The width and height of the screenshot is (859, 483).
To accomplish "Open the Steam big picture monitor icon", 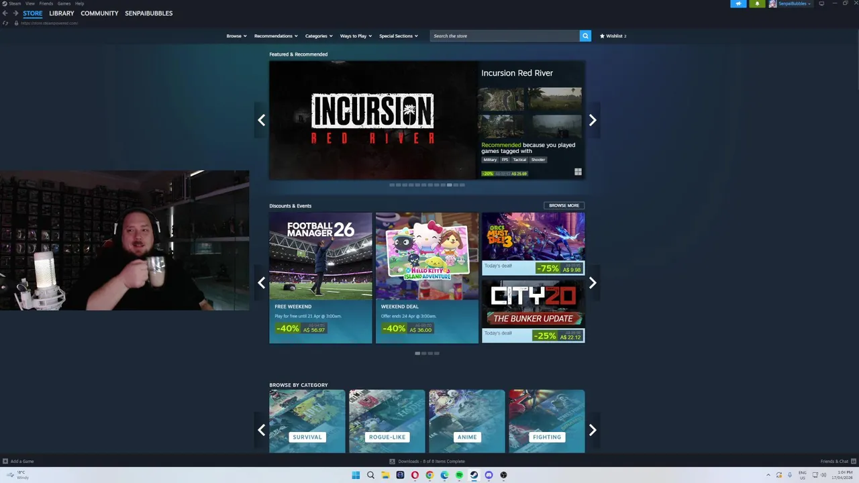I will click(821, 3).
